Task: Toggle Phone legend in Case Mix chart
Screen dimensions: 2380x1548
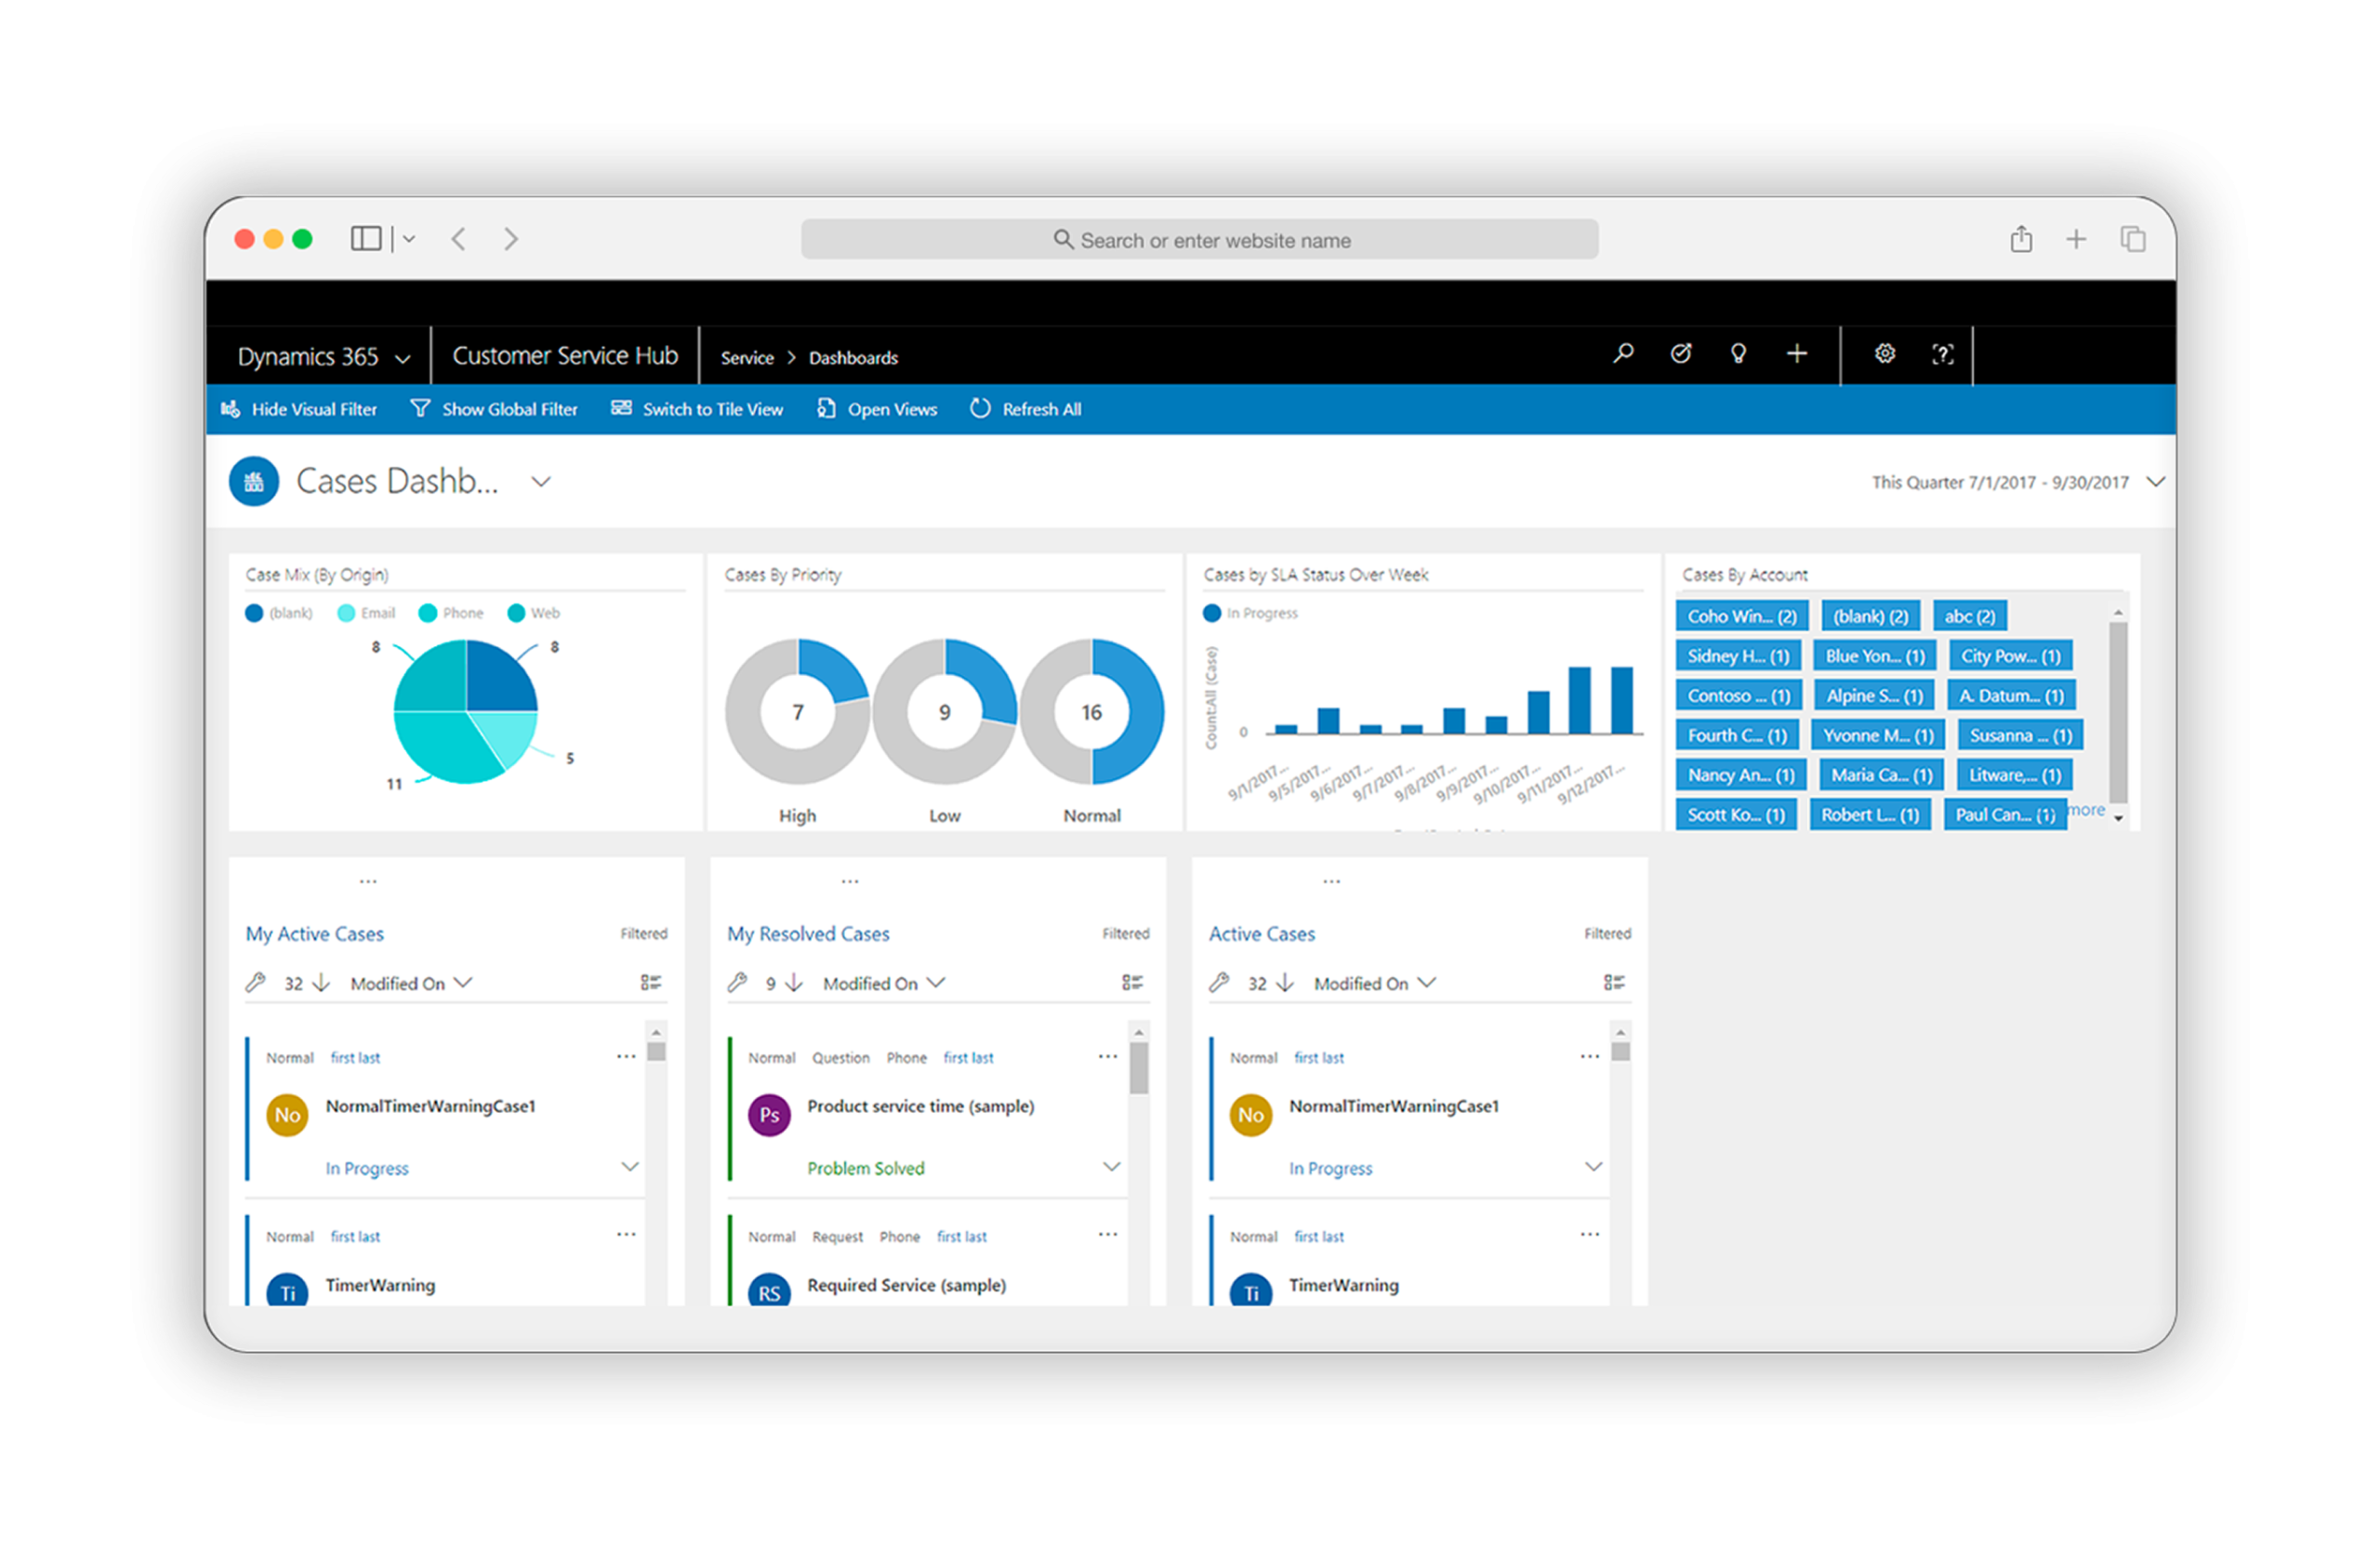Action: [x=451, y=613]
